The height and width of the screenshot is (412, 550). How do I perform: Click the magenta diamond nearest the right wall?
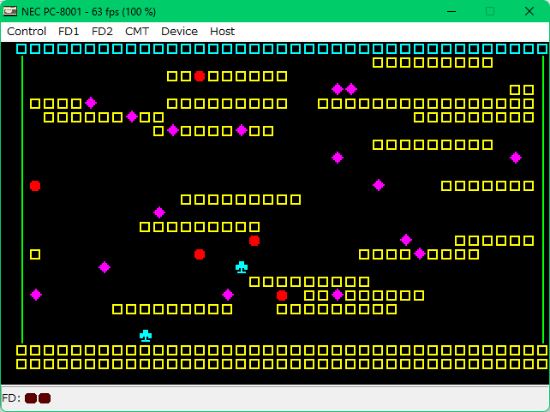516,158
